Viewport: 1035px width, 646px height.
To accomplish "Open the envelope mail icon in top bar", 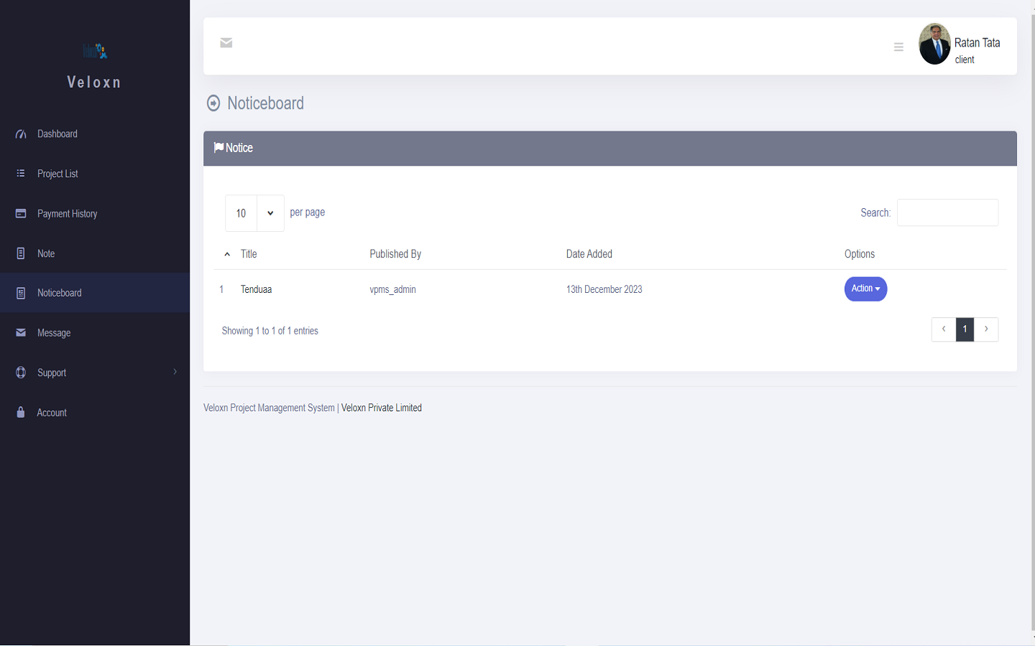I will (x=226, y=43).
